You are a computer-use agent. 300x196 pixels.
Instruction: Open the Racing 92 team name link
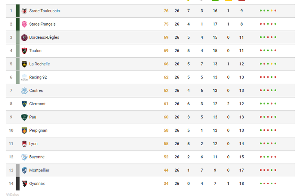[38, 77]
